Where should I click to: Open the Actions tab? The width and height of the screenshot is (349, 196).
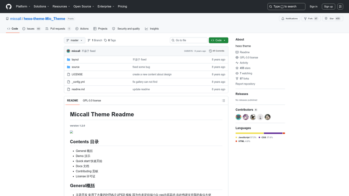coord(82,29)
